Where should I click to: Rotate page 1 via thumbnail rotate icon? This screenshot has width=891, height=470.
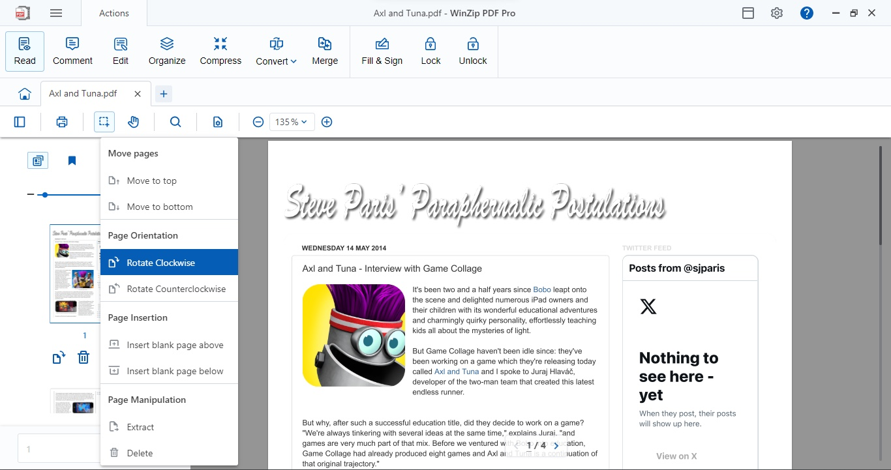pos(59,357)
